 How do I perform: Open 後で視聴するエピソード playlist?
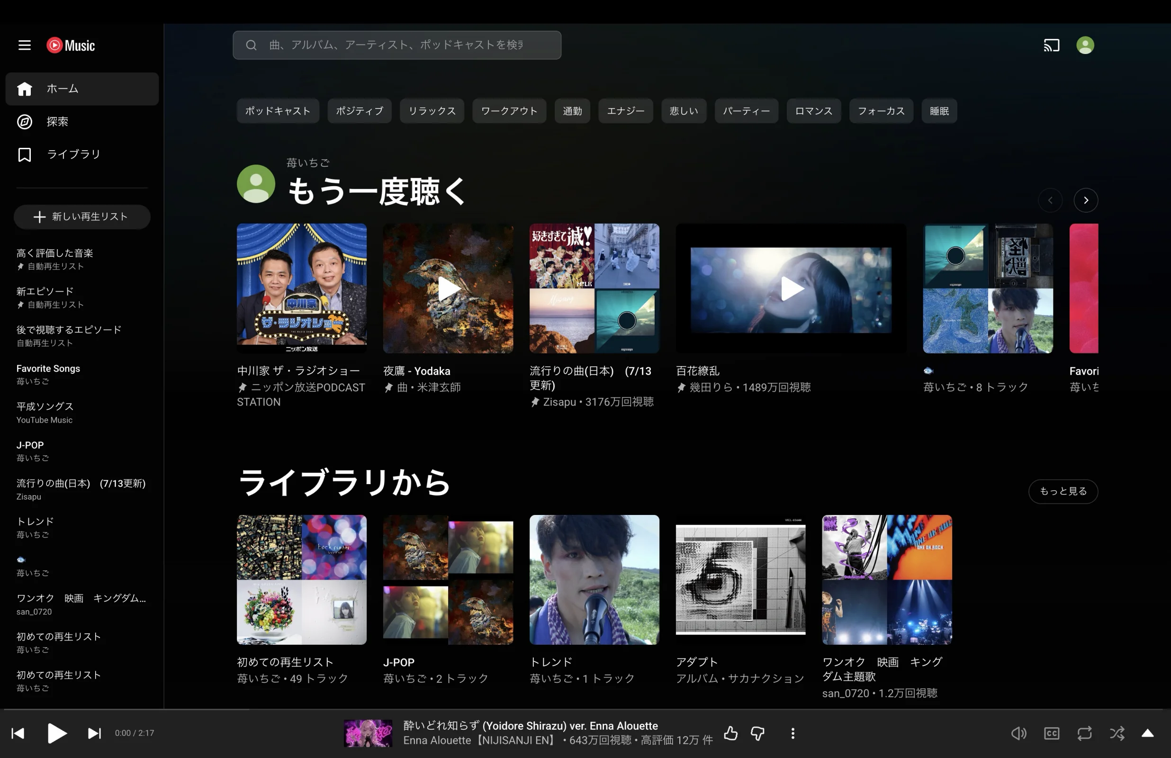pyautogui.click(x=82, y=336)
